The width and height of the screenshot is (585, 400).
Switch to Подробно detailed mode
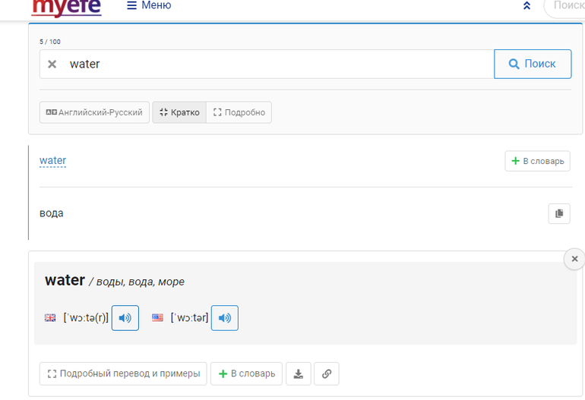[x=239, y=112]
